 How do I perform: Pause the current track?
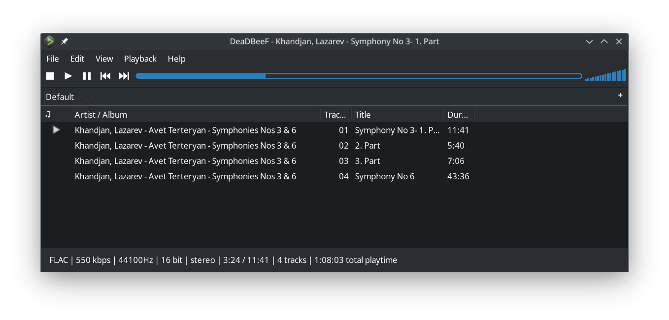pyautogui.click(x=87, y=76)
